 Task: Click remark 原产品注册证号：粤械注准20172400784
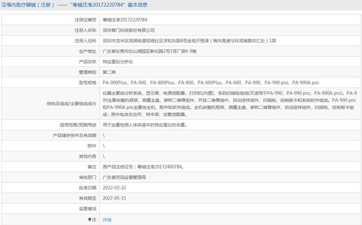click(143, 167)
